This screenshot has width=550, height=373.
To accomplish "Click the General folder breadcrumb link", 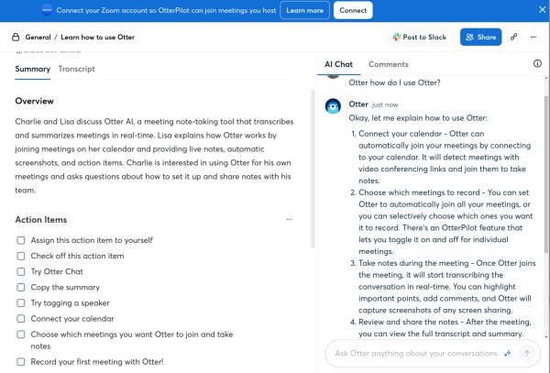I will click(38, 38).
